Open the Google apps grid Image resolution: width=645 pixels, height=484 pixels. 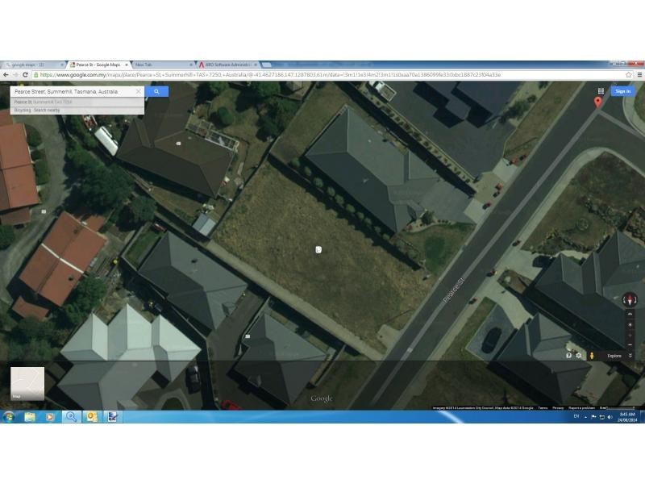(x=601, y=91)
